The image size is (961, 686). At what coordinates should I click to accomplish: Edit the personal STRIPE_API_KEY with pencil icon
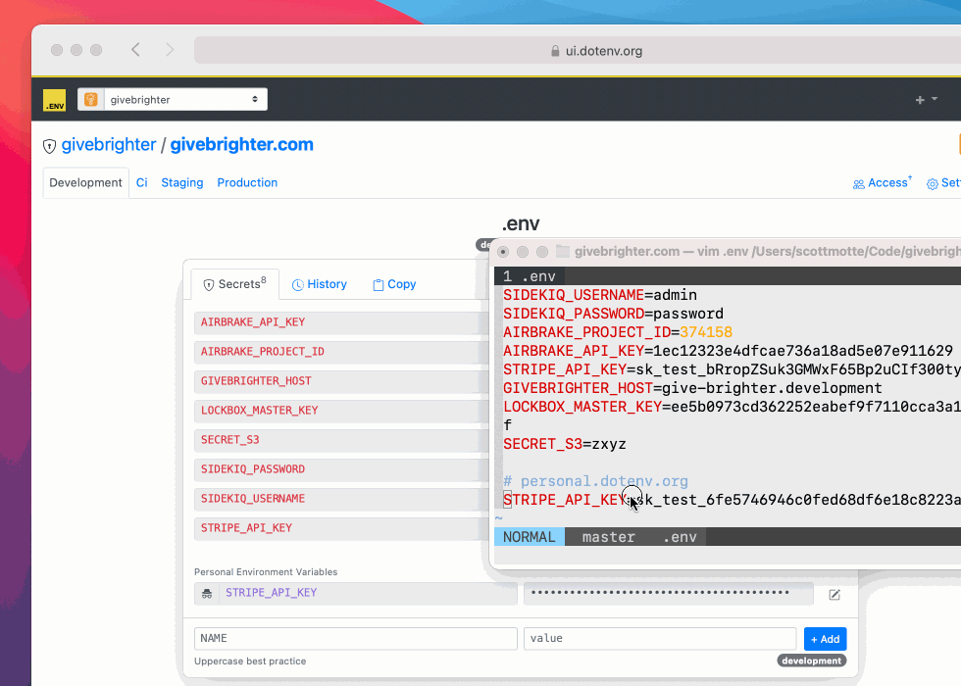click(835, 594)
